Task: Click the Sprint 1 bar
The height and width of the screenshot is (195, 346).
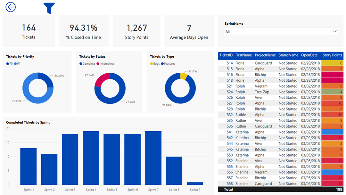Action: pyautogui.click(x=29, y=167)
